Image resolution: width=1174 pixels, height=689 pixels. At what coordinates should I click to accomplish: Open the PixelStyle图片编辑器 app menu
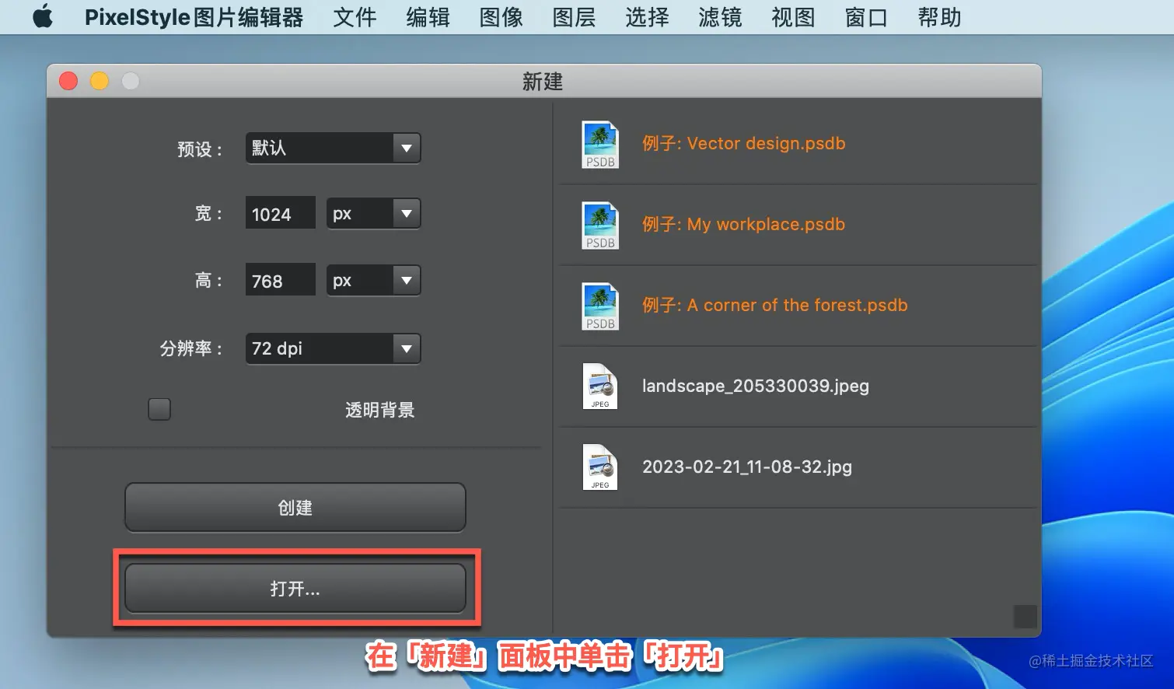[194, 17]
